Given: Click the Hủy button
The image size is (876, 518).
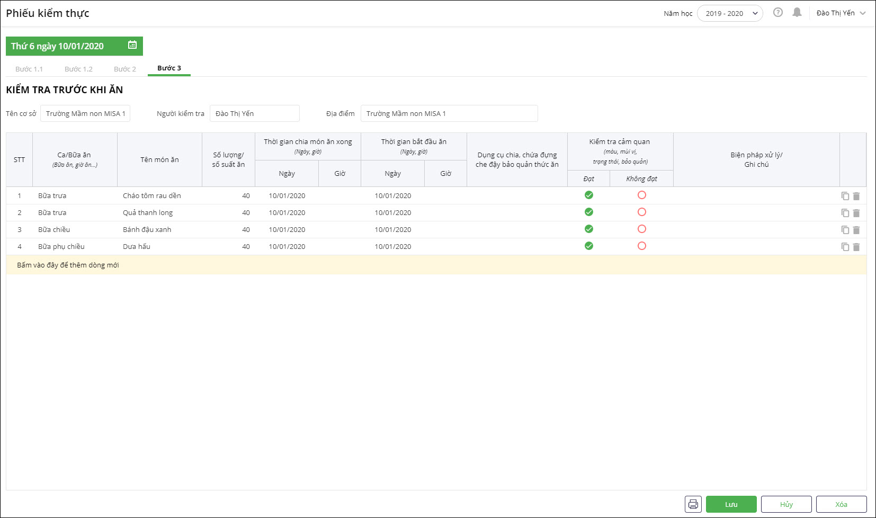Looking at the screenshot, I should tap(786, 504).
